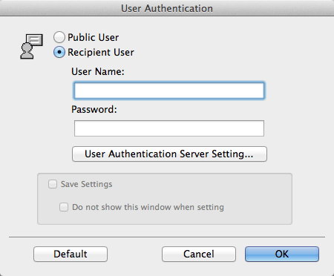Click "Do not show this window when setting" text
This screenshot has width=334, height=276.
coord(148,207)
